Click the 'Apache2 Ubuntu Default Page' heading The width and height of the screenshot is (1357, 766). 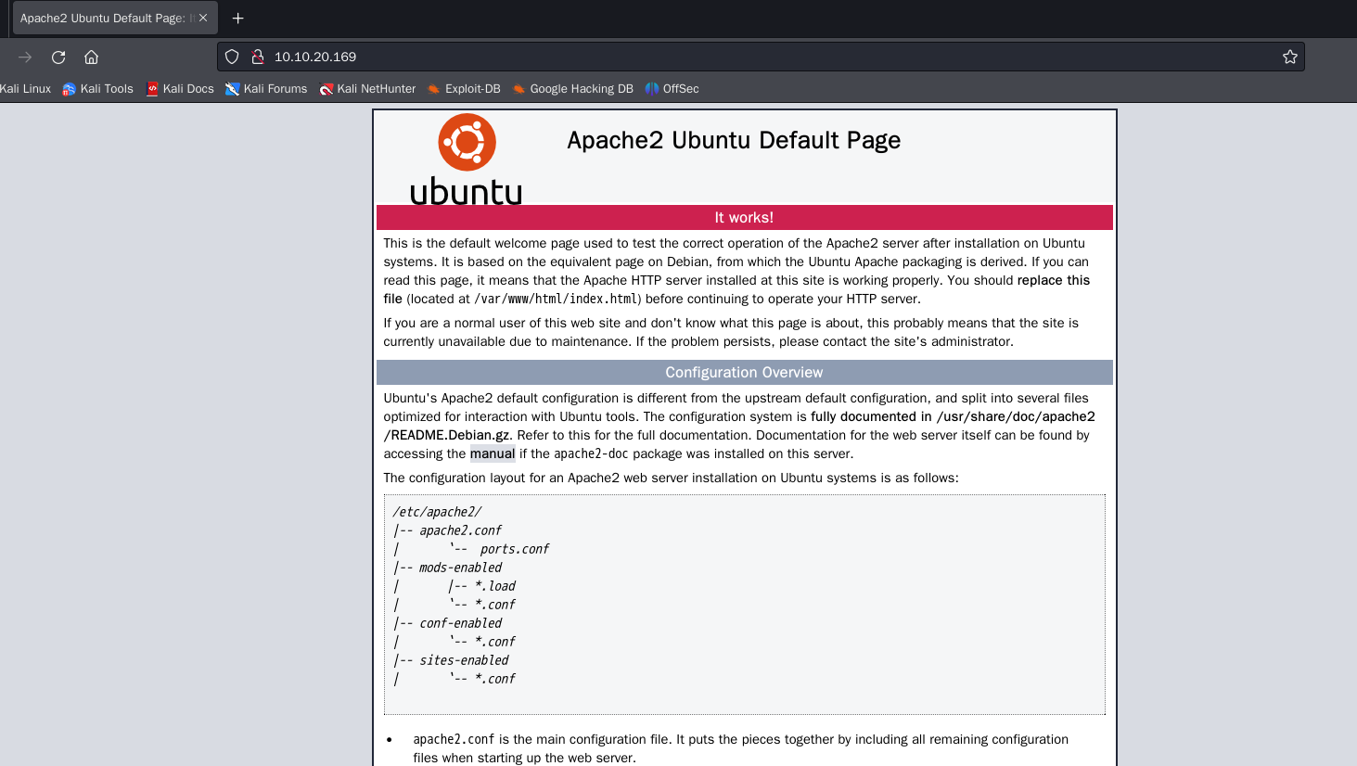734,140
